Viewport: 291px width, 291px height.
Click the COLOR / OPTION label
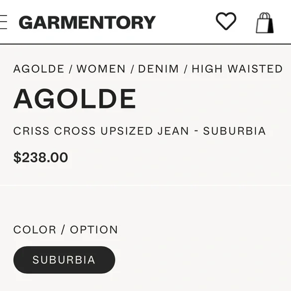66,230
